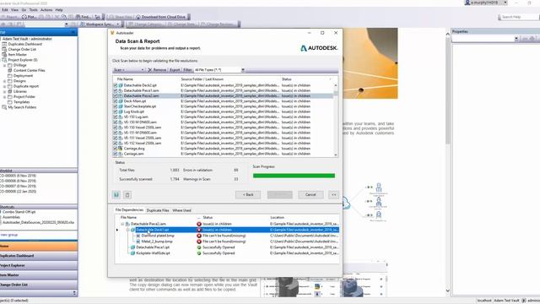
Task: Click the Back button in Autoloader
Action: pyautogui.click(x=248, y=195)
